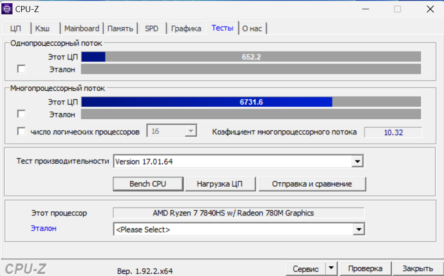Enable Эталон checkbox in multi-thread section

coord(21,114)
